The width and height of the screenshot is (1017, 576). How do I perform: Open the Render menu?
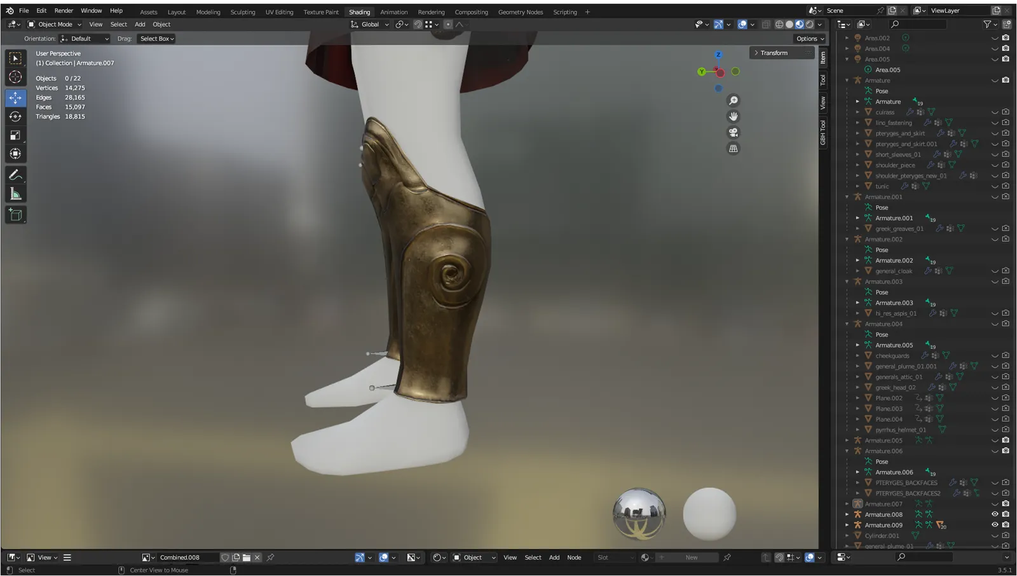tap(64, 11)
